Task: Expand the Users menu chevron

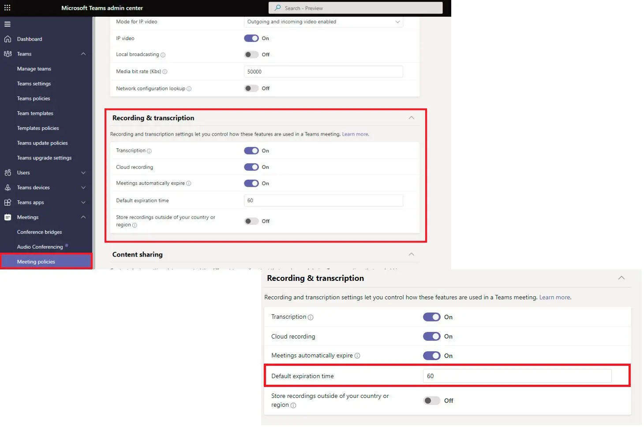Action: coord(83,173)
